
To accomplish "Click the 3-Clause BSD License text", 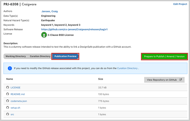I will pyautogui.click(x=61, y=35).
